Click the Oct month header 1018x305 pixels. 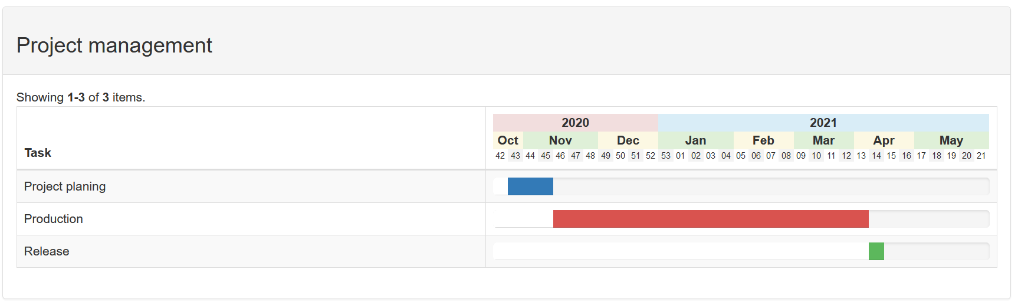click(508, 140)
